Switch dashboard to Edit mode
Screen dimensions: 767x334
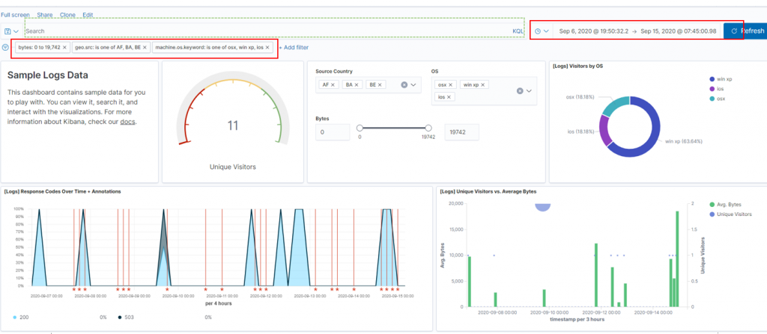click(x=88, y=15)
